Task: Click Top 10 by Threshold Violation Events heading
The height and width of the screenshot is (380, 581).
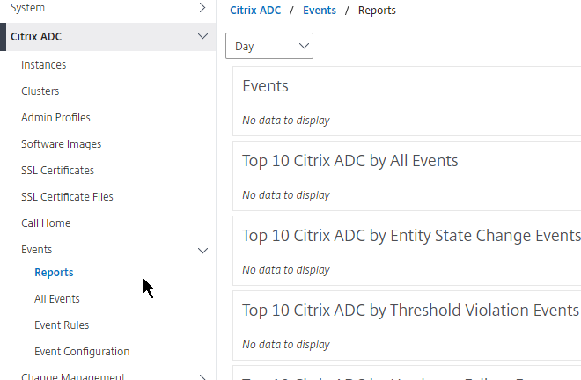Action: coord(410,311)
